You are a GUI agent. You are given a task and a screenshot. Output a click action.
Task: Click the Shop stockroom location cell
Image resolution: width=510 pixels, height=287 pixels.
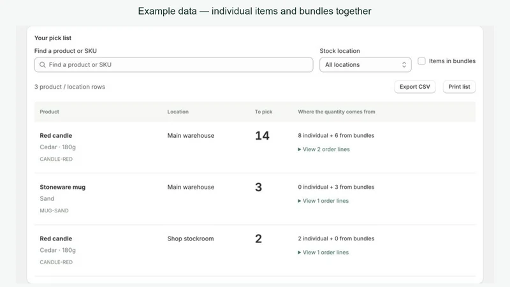click(x=191, y=239)
